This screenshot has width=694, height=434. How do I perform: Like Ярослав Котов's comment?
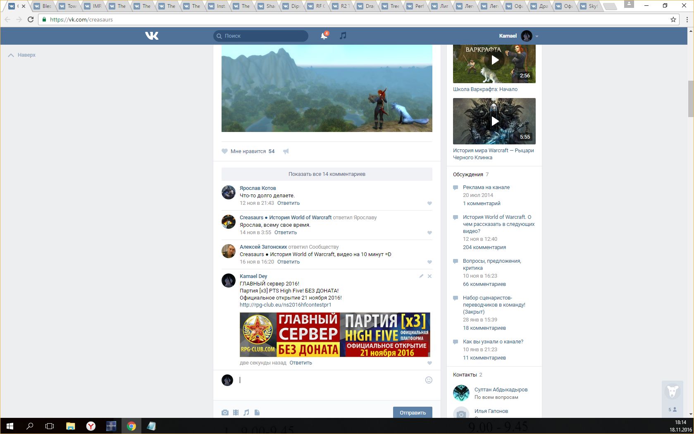[x=429, y=203]
